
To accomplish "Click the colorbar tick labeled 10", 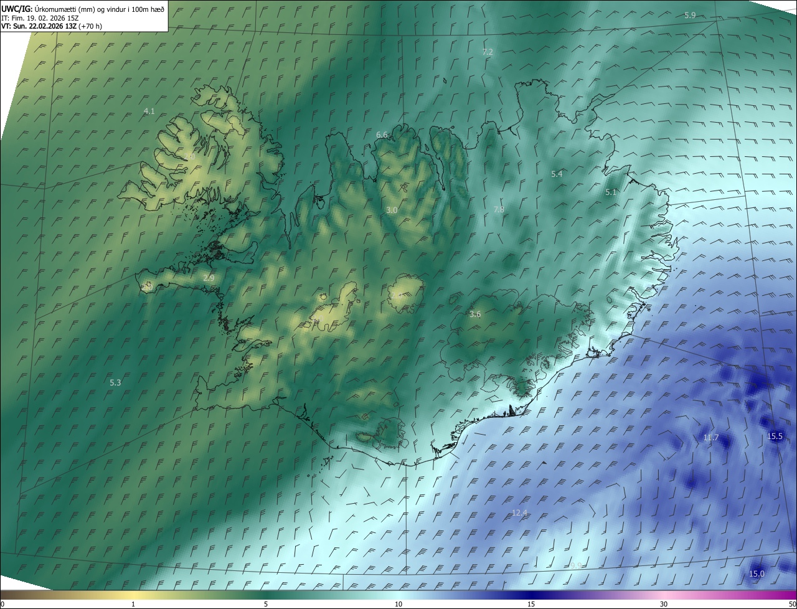I will click(x=398, y=604).
